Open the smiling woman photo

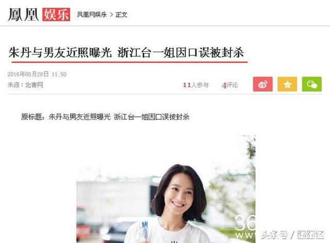[x=166, y=189]
